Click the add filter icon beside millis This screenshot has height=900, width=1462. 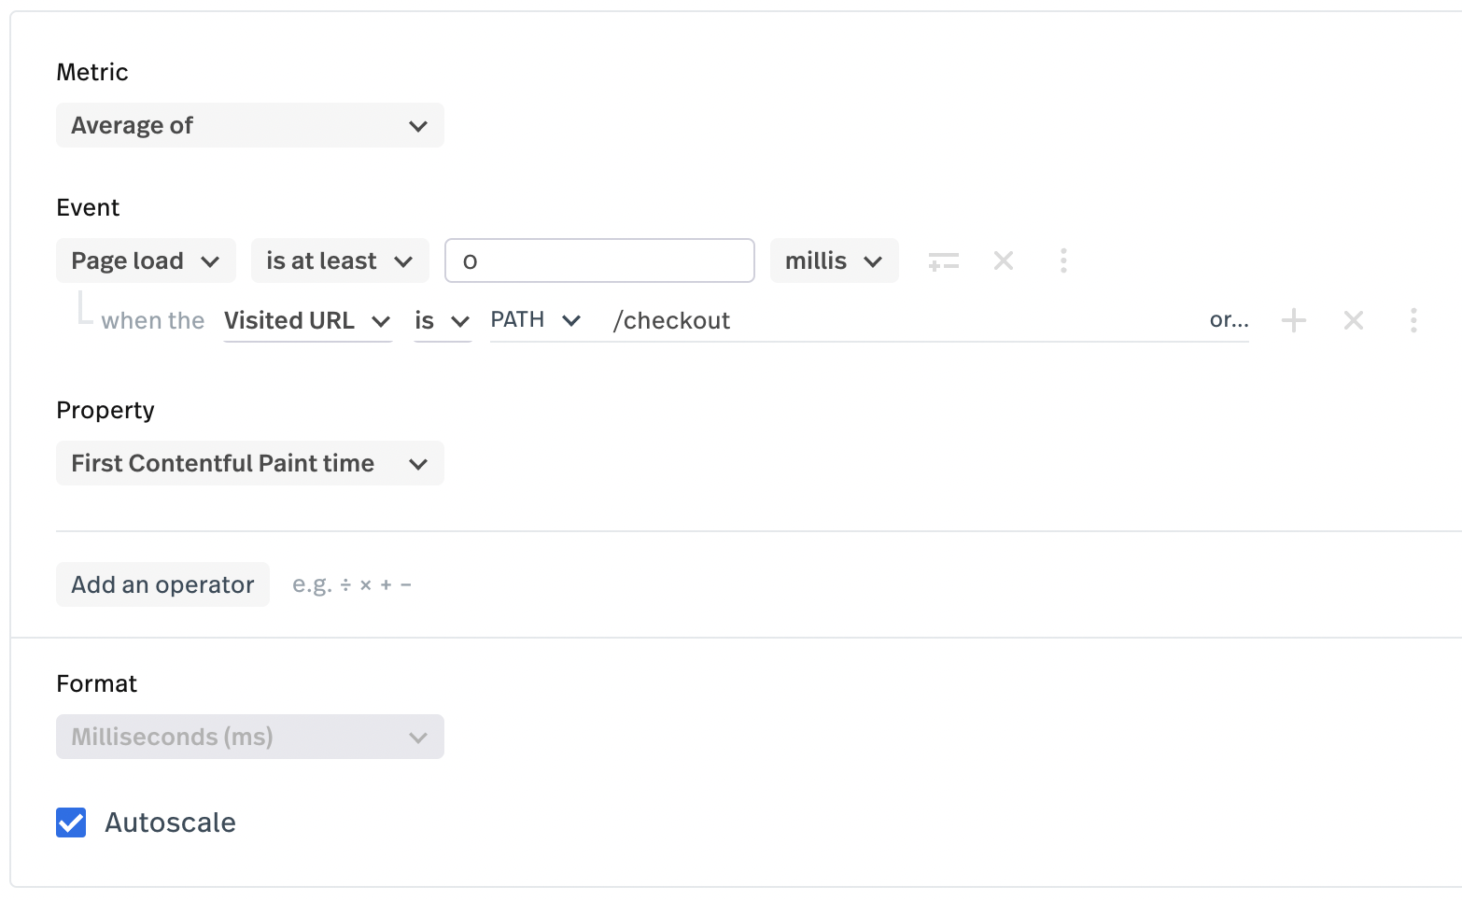(x=944, y=260)
